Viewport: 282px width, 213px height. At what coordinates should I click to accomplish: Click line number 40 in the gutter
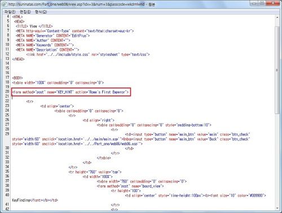[x=7, y=195]
